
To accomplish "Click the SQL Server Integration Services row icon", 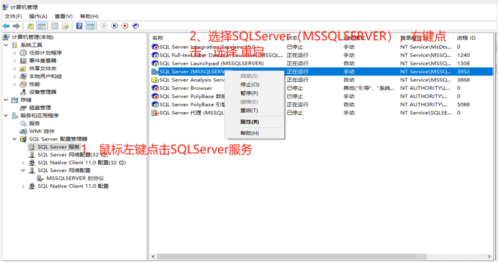I will coord(155,47).
